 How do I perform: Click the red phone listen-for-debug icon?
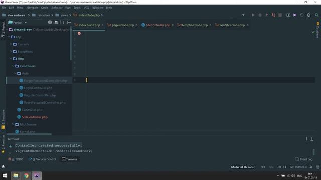click(273, 15)
